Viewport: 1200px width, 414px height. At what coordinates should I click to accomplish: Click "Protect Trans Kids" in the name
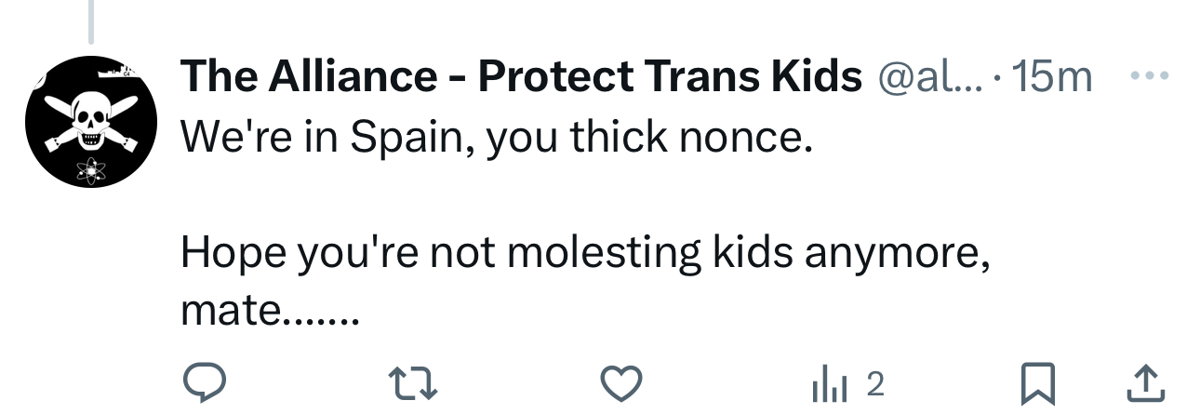tap(670, 77)
